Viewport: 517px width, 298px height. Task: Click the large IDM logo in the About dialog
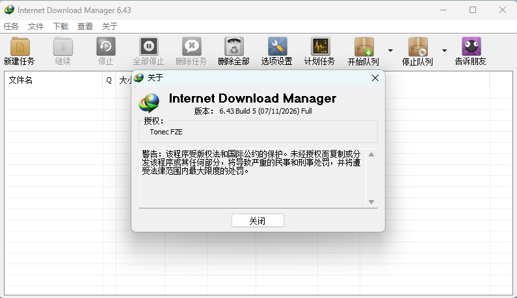coord(149,103)
